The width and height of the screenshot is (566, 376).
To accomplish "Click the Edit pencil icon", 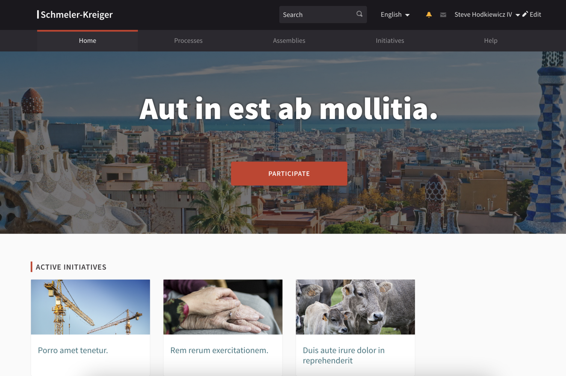I will pyautogui.click(x=525, y=14).
